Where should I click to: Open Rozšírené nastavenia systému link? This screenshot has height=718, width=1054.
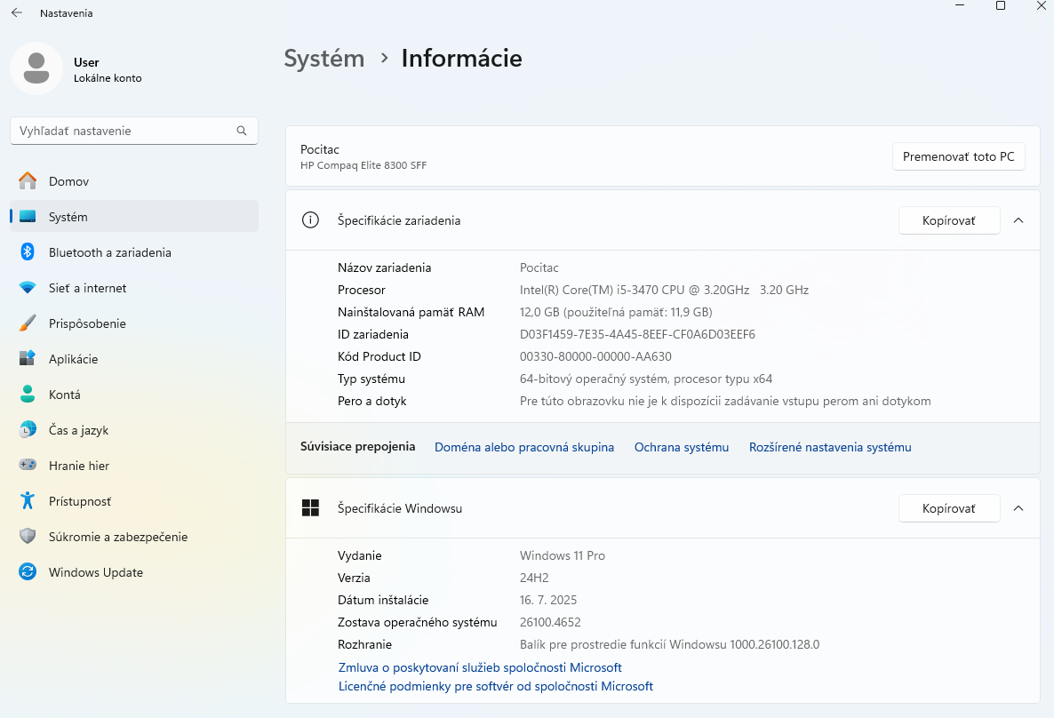pyautogui.click(x=830, y=447)
